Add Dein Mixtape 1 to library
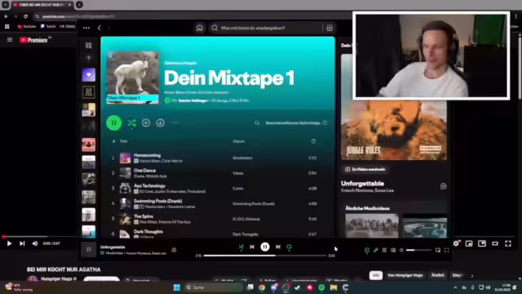Viewport: 522px width, 294px height. point(146,123)
